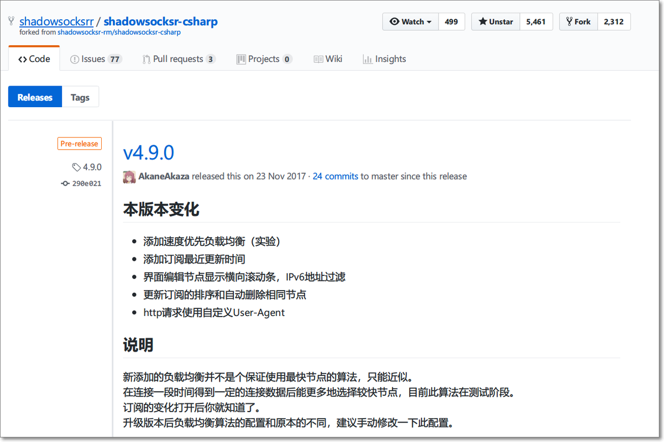Screen dimensions: 664x442
Task: Click the Wiki book icon
Action: (318, 60)
